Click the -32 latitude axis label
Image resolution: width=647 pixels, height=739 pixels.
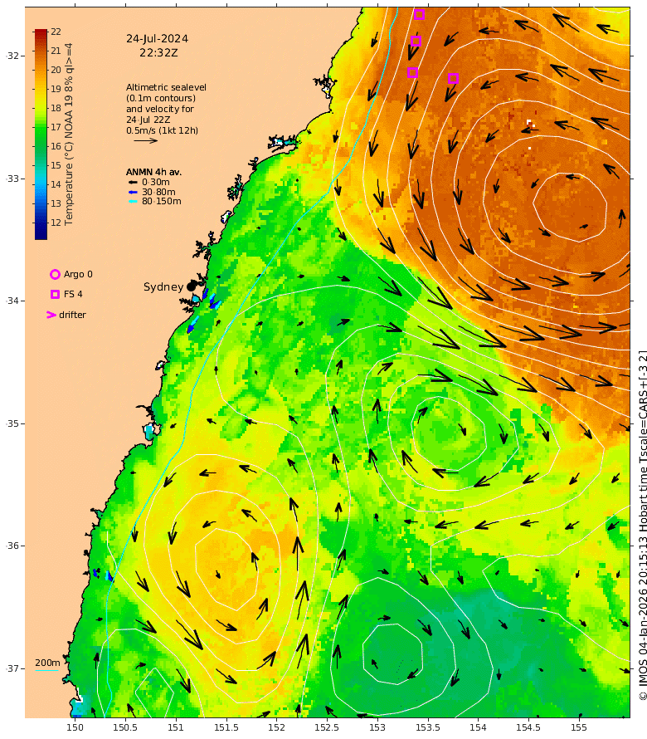click(12, 56)
